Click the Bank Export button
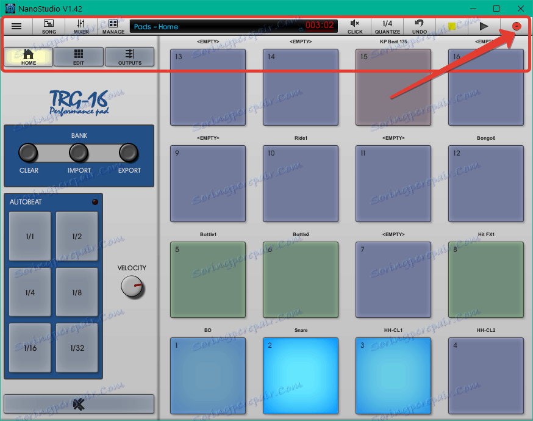 pos(129,153)
